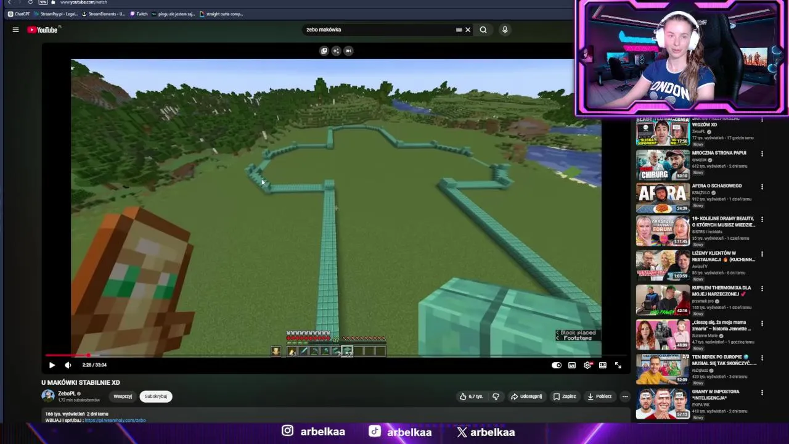The image size is (789, 444).
Task: Open options menu for KUPIŁEM THERMOMIXA video
Action: (762, 289)
